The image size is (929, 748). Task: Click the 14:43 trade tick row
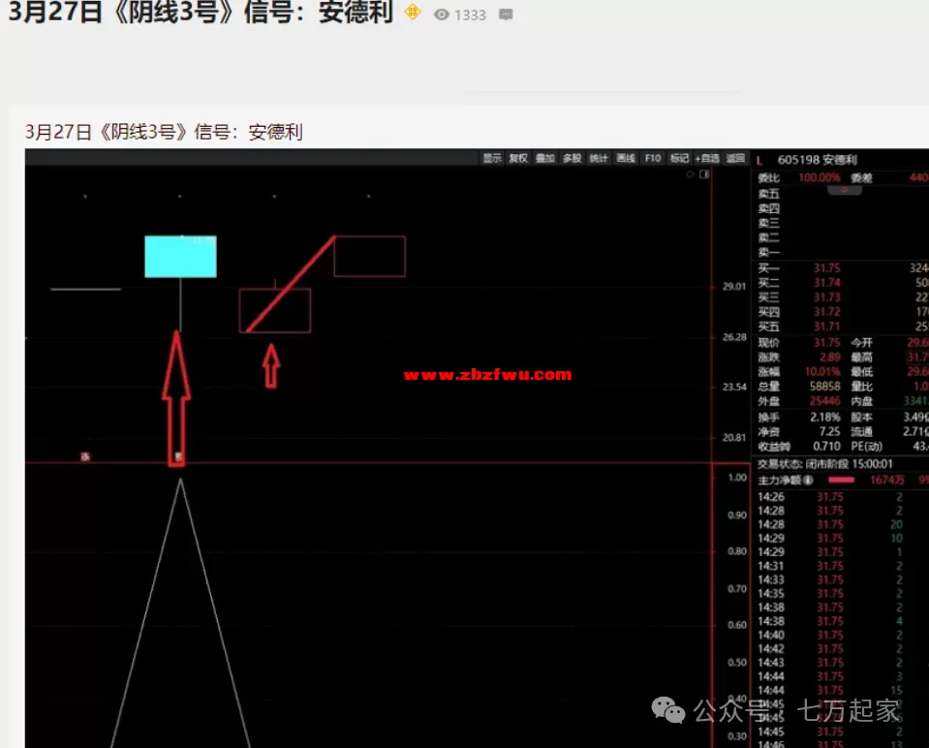point(830,663)
